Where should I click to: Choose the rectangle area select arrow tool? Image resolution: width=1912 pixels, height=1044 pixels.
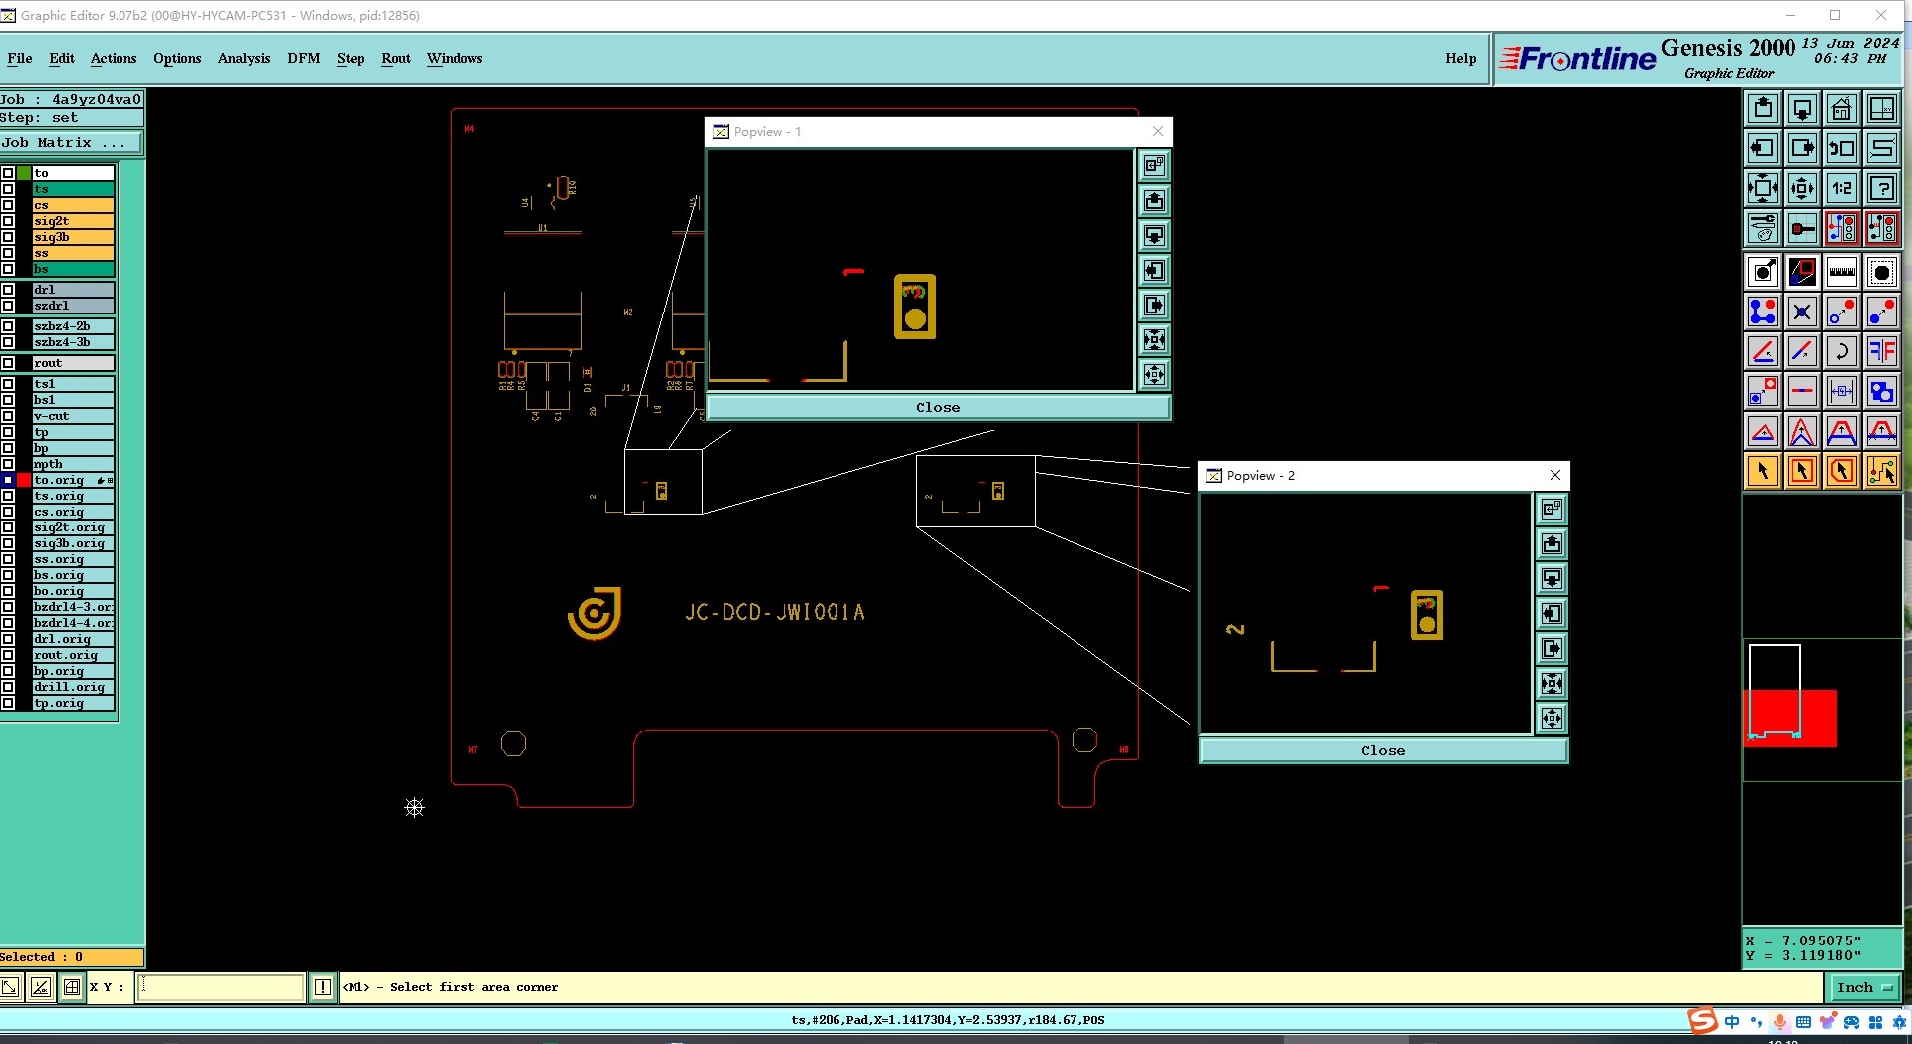[x=1801, y=471]
